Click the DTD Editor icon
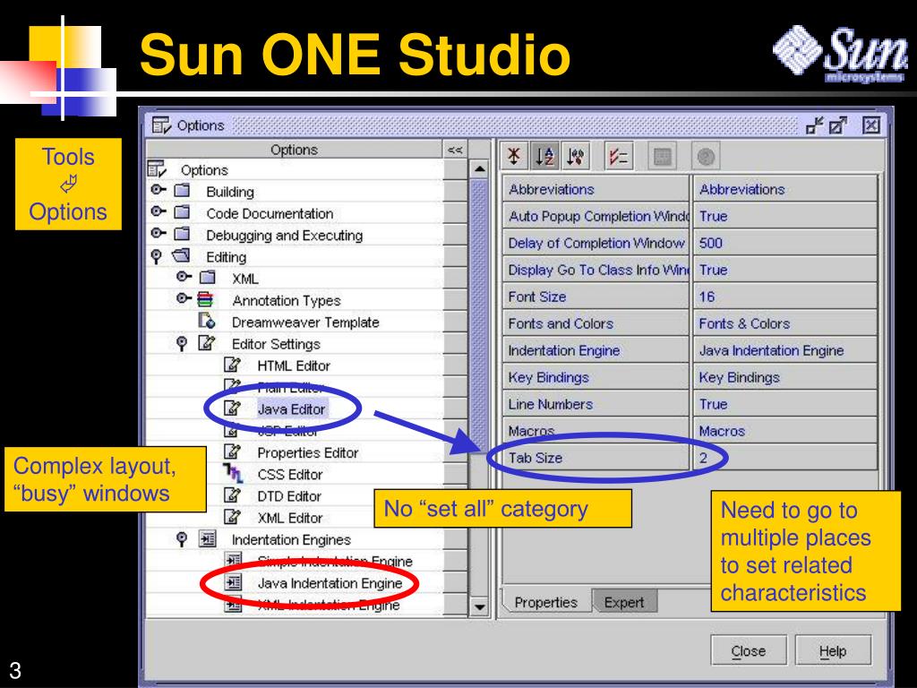Screen dimensions: 917x688 click(x=233, y=494)
